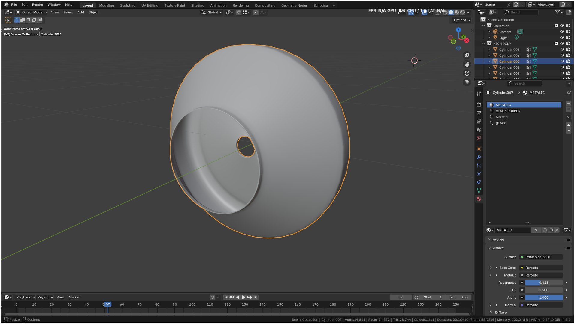Hide Camera in viewport
This screenshot has height=324, width=575.
pos(562,32)
